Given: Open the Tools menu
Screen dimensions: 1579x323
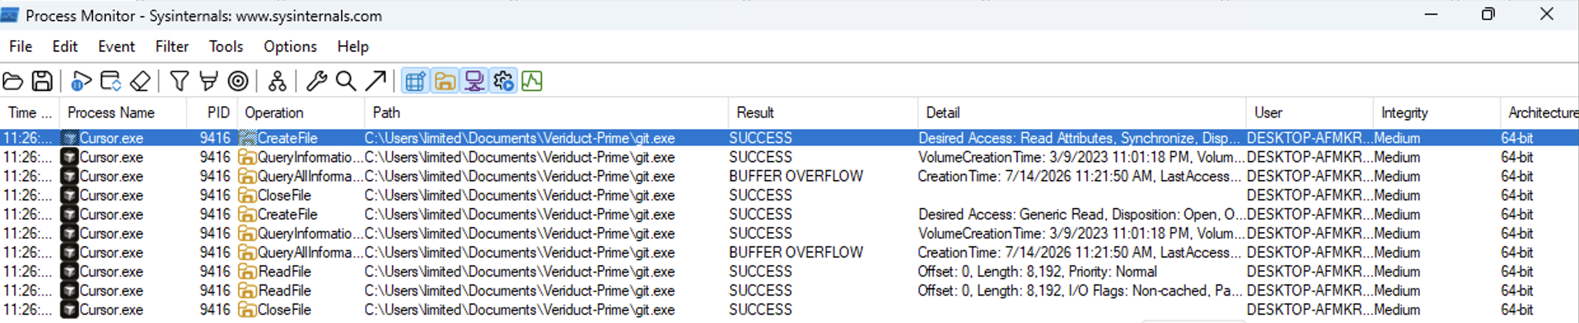Looking at the screenshot, I should [x=226, y=46].
